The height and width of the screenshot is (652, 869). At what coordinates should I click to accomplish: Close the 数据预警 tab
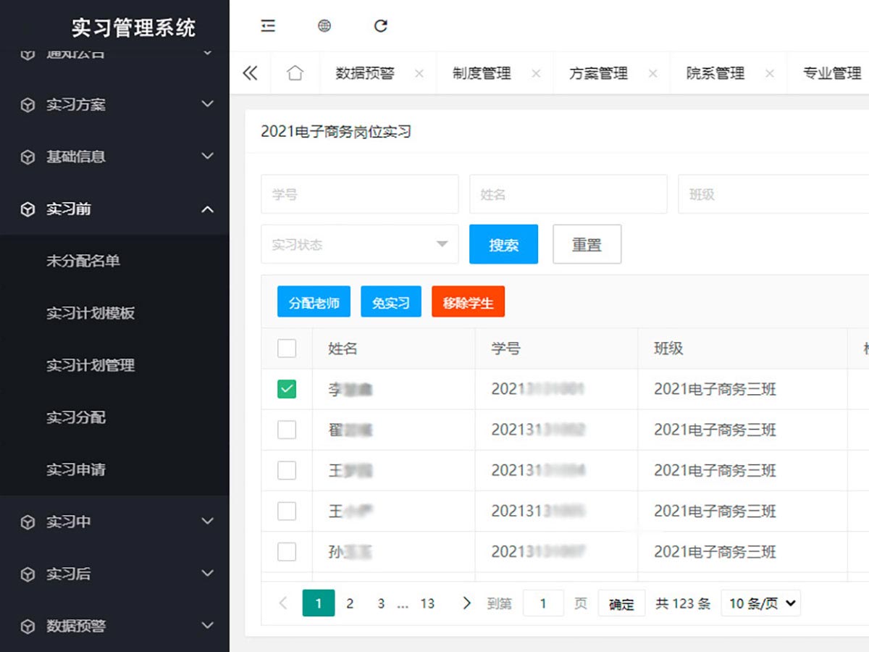(419, 74)
